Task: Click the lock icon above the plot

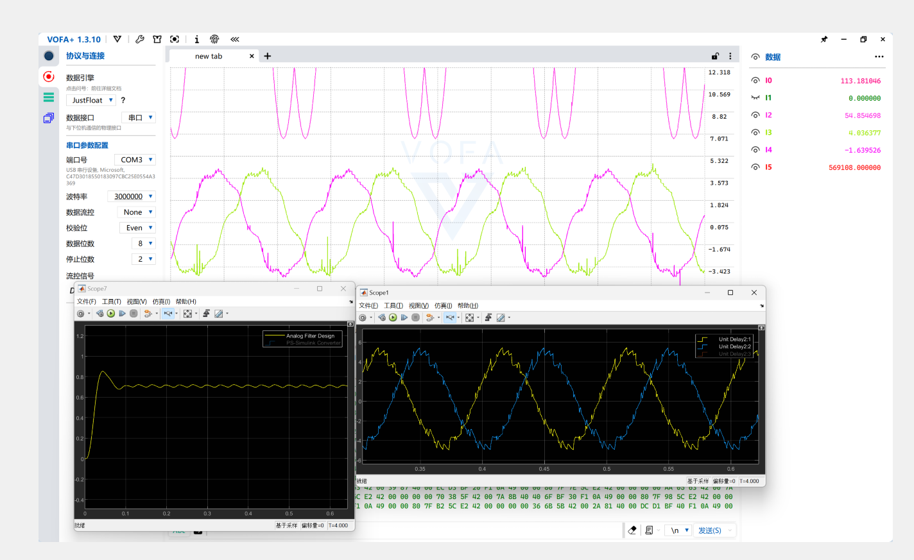Action: coord(715,56)
